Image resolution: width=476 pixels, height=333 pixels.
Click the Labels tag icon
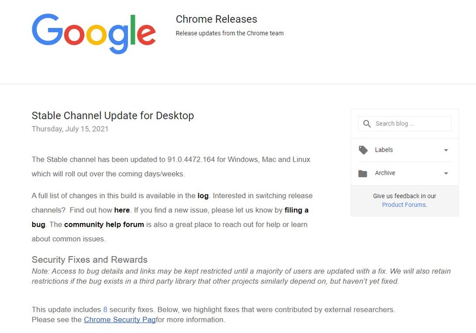363,150
